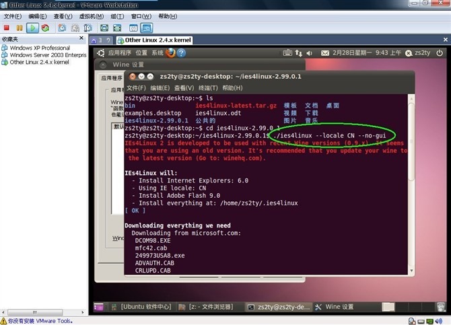Switch to the zs2ty@zs2ty-de... terminal taskbar item
The image size is (451, 325).
[279, 307]
